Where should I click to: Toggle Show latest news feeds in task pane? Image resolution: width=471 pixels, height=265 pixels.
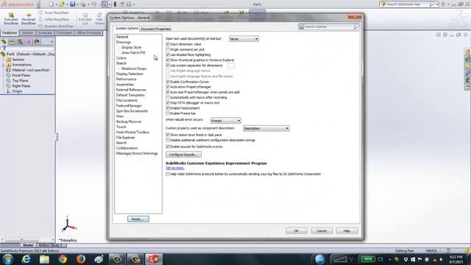pos(168,135)
